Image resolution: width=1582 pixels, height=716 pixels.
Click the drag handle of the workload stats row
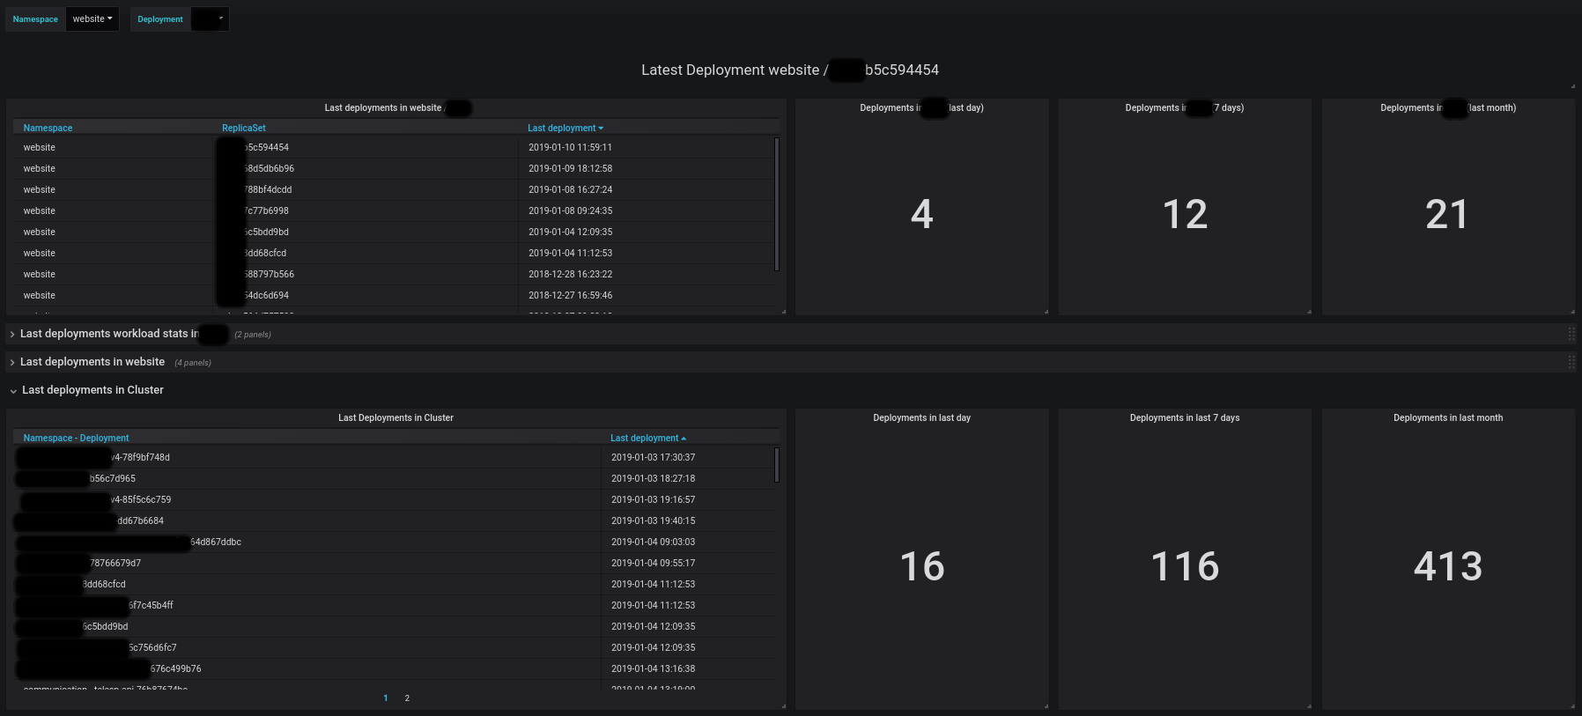point(1571,334)
